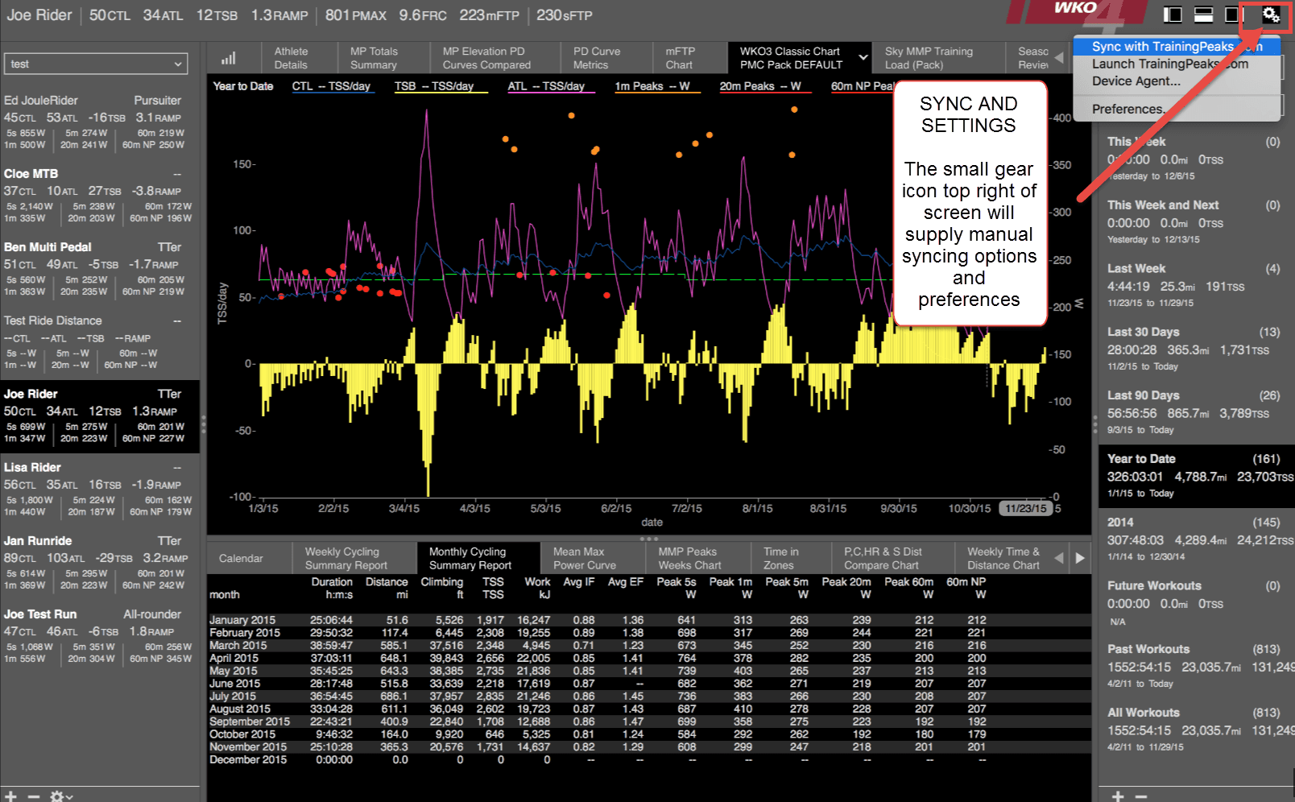This screenshot has width=1295, height=802.
Task: Remove a date range with the minus under date ranges
Action: point(1141,796)
